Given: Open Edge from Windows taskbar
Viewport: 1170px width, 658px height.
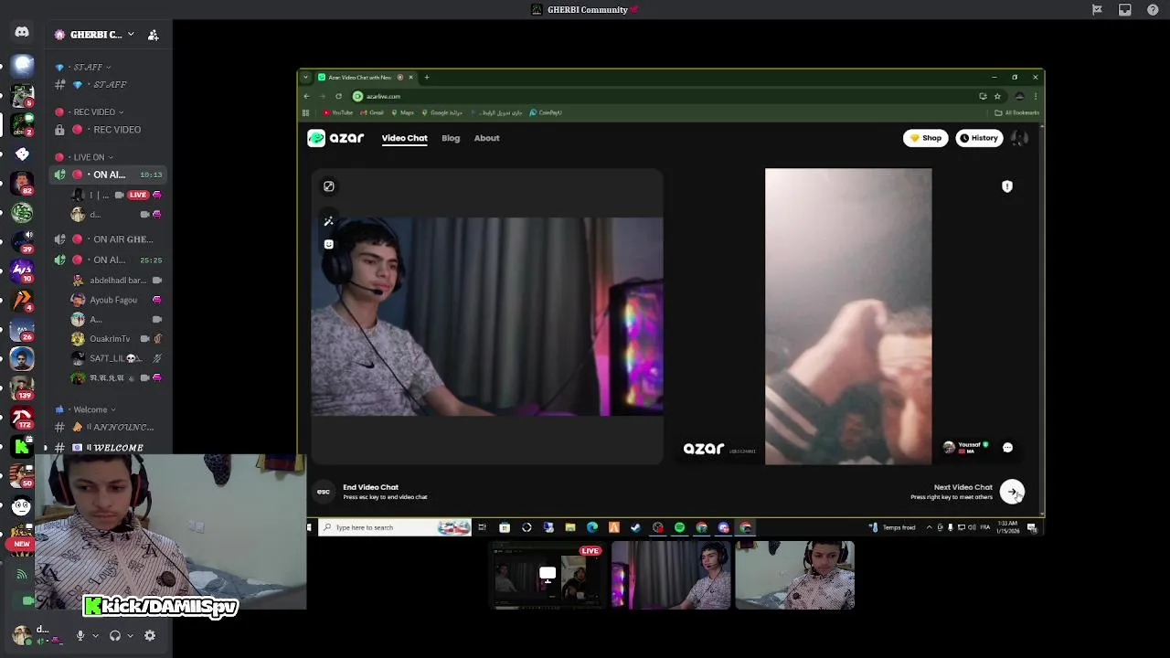Looking at the screenshot, I should point(591,527).
